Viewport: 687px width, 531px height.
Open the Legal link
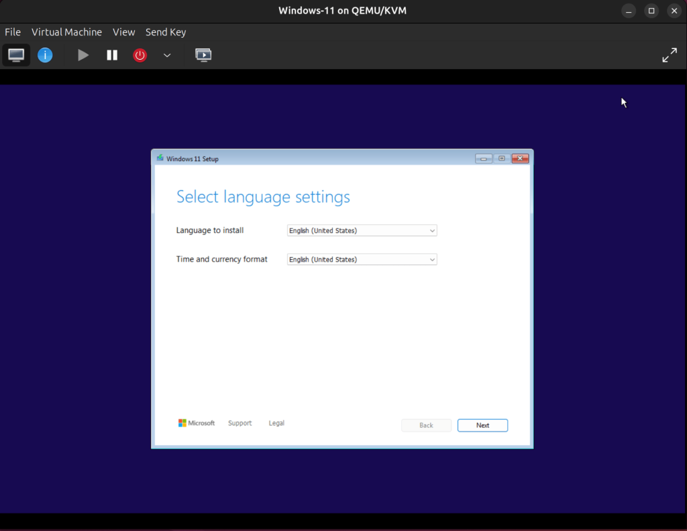pos(276,423)
